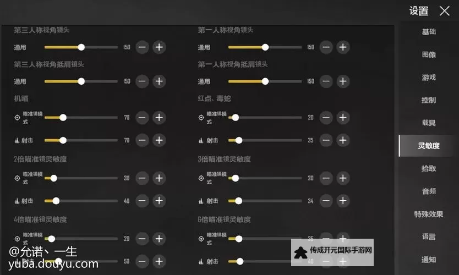The height and width of the screenshot is (275, 459).
Task: Click minus for 3倍 scope 射击 sensitivity
Action: [x=326, y=201]
